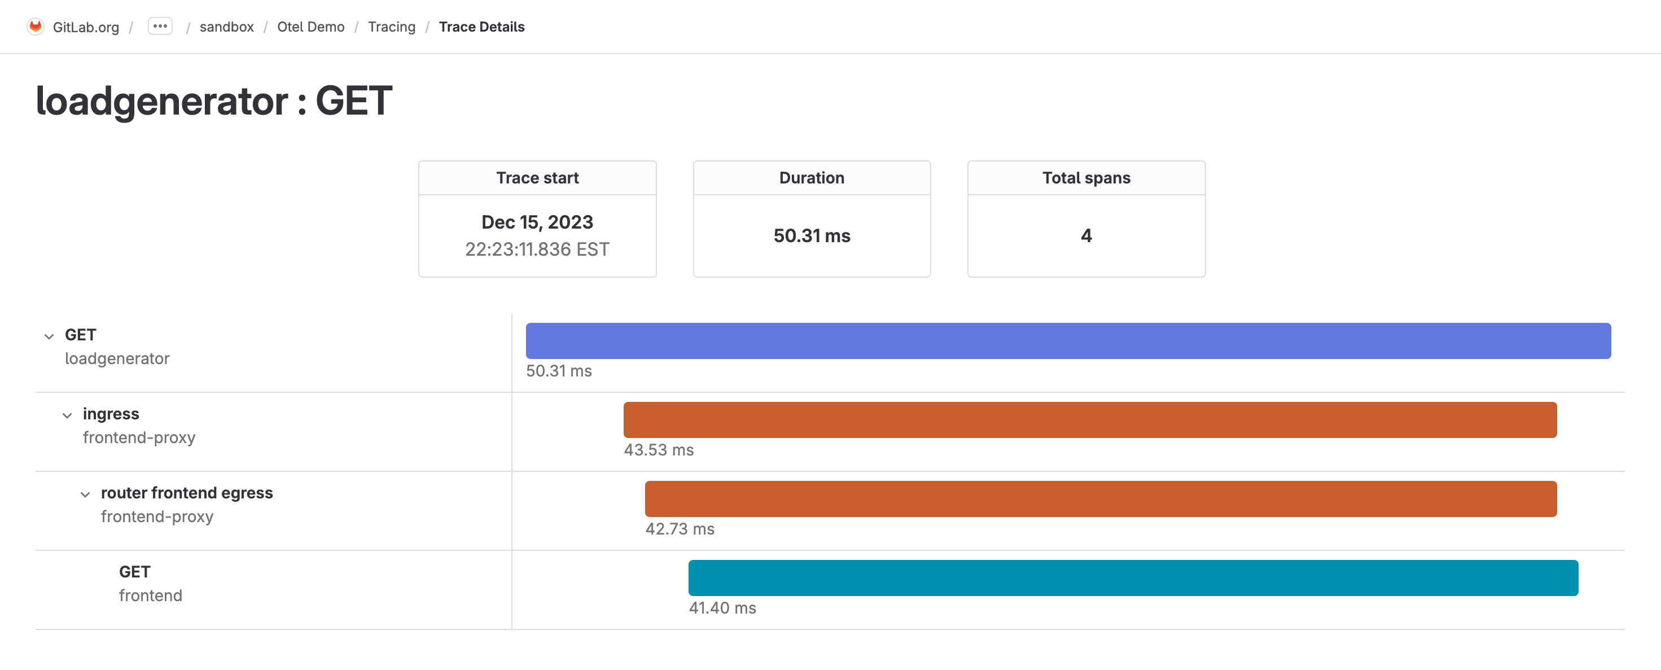The image size is (1661, 670).
Task: Open the breadcrumb ellipsis menu
Action: click(160, 27)
